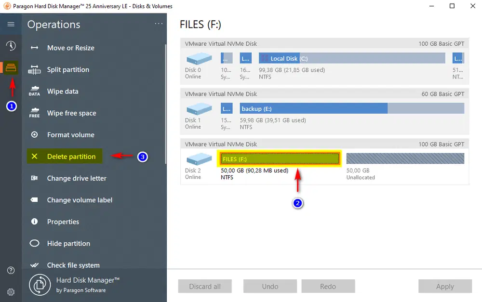Viewport: 482px width, 302px height.
Task: Click the Change volume label tag icon
Action: (x=34, y=200)
